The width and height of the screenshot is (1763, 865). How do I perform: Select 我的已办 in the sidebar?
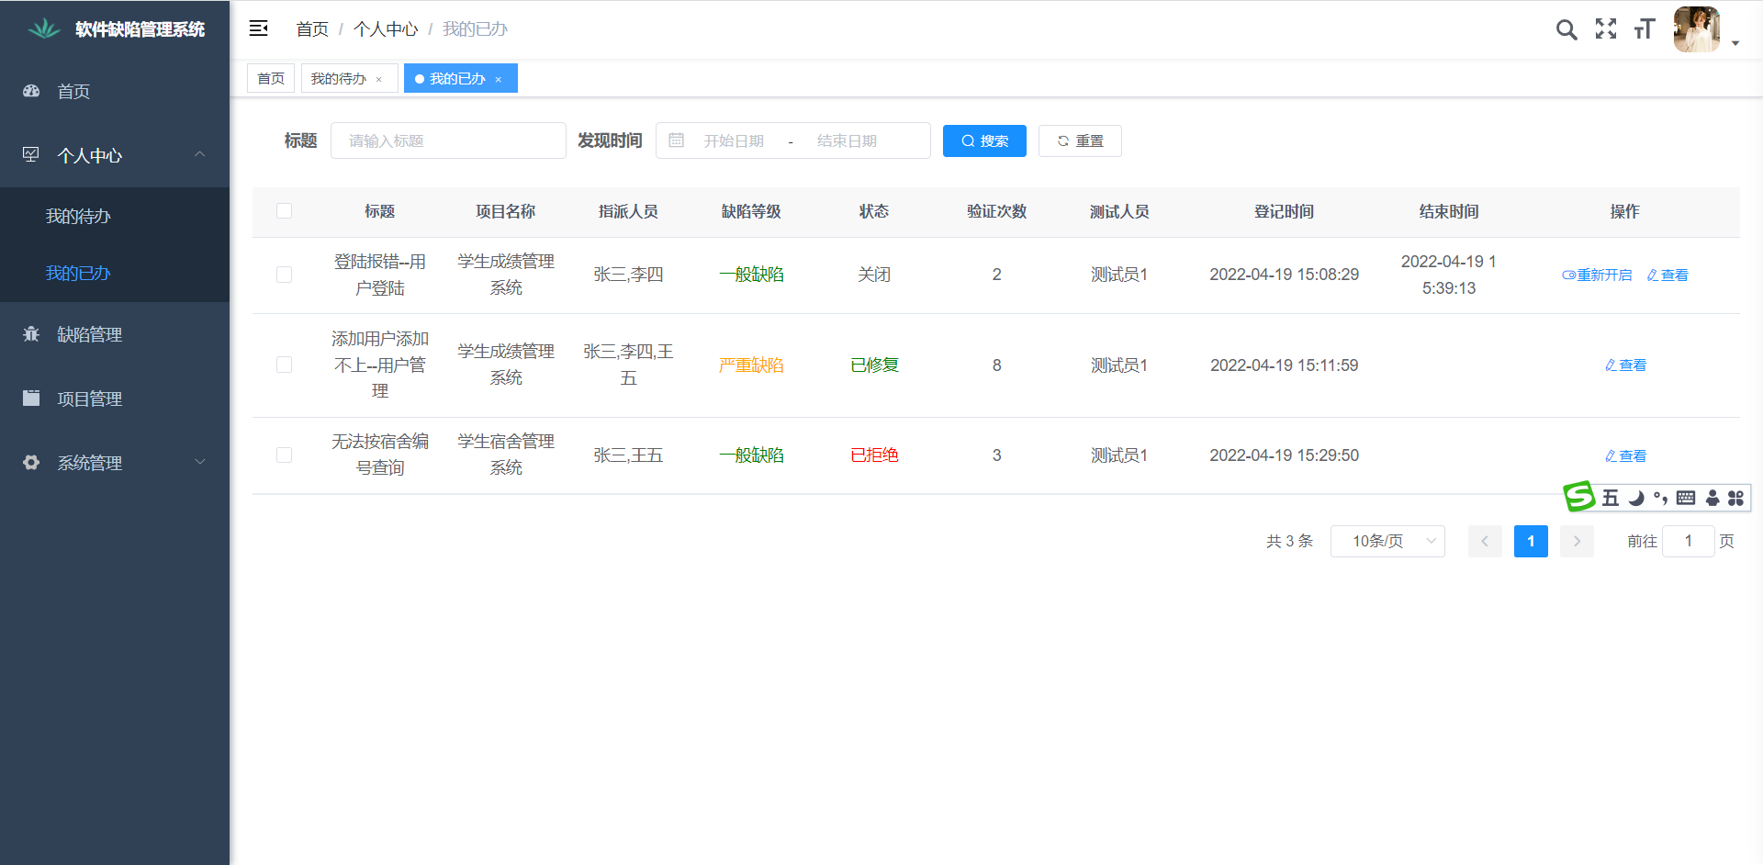115,273
